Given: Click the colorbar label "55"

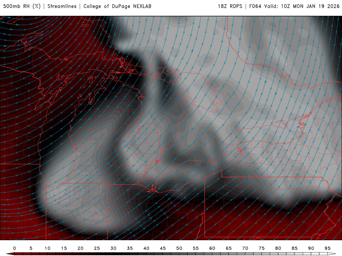Looking at the screenshot, I should [x=196, y=248].
